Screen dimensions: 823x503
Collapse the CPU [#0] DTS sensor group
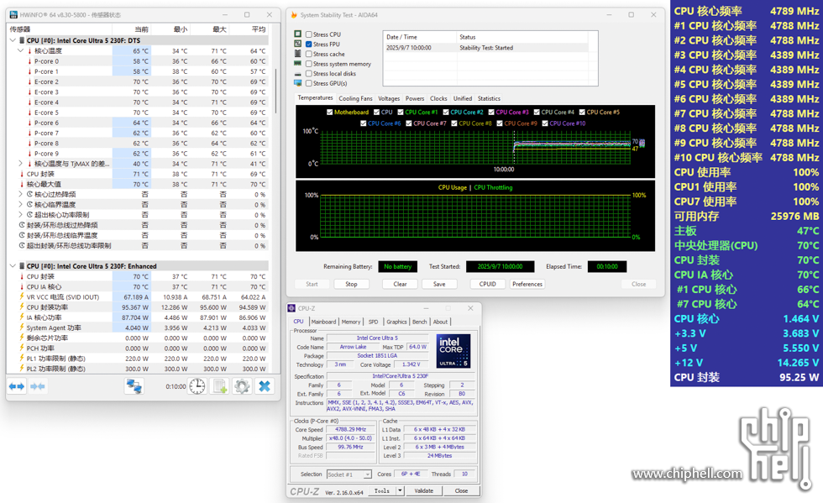13,40
